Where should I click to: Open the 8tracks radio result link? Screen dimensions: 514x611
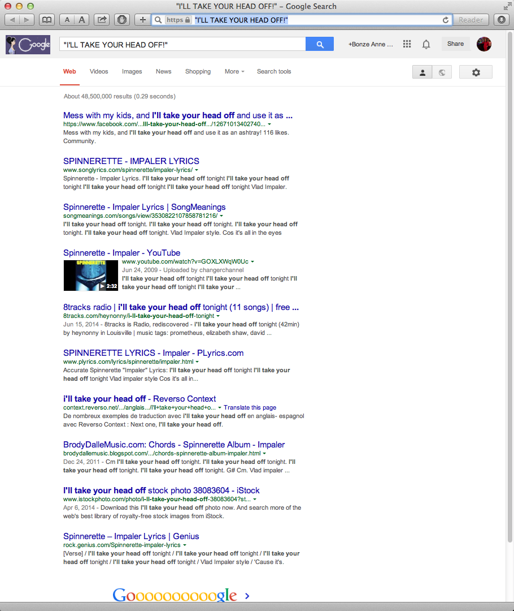pos(181,307)
